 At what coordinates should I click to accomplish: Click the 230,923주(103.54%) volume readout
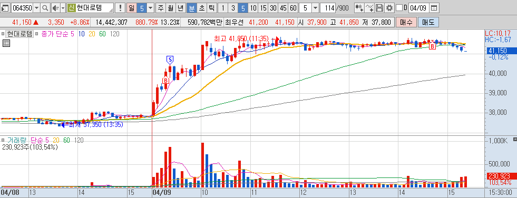click(x=30, y=147)
